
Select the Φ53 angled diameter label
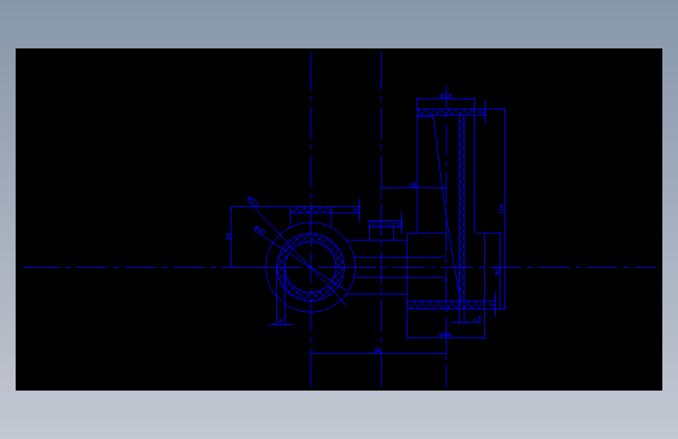[253, 201]
